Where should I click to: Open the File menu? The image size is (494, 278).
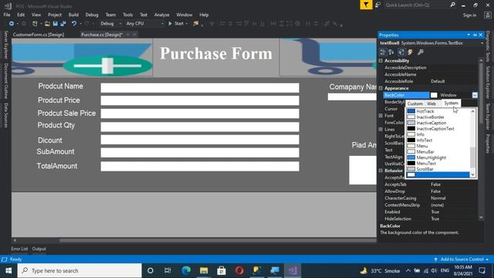click(x=7, y=15)
